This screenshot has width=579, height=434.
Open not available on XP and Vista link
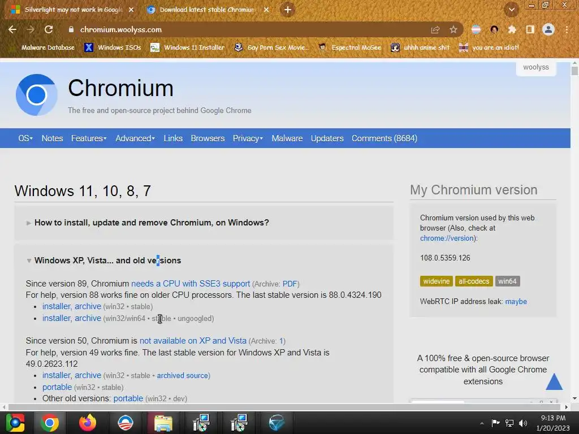pyautogui.click(x=193, y=341)
